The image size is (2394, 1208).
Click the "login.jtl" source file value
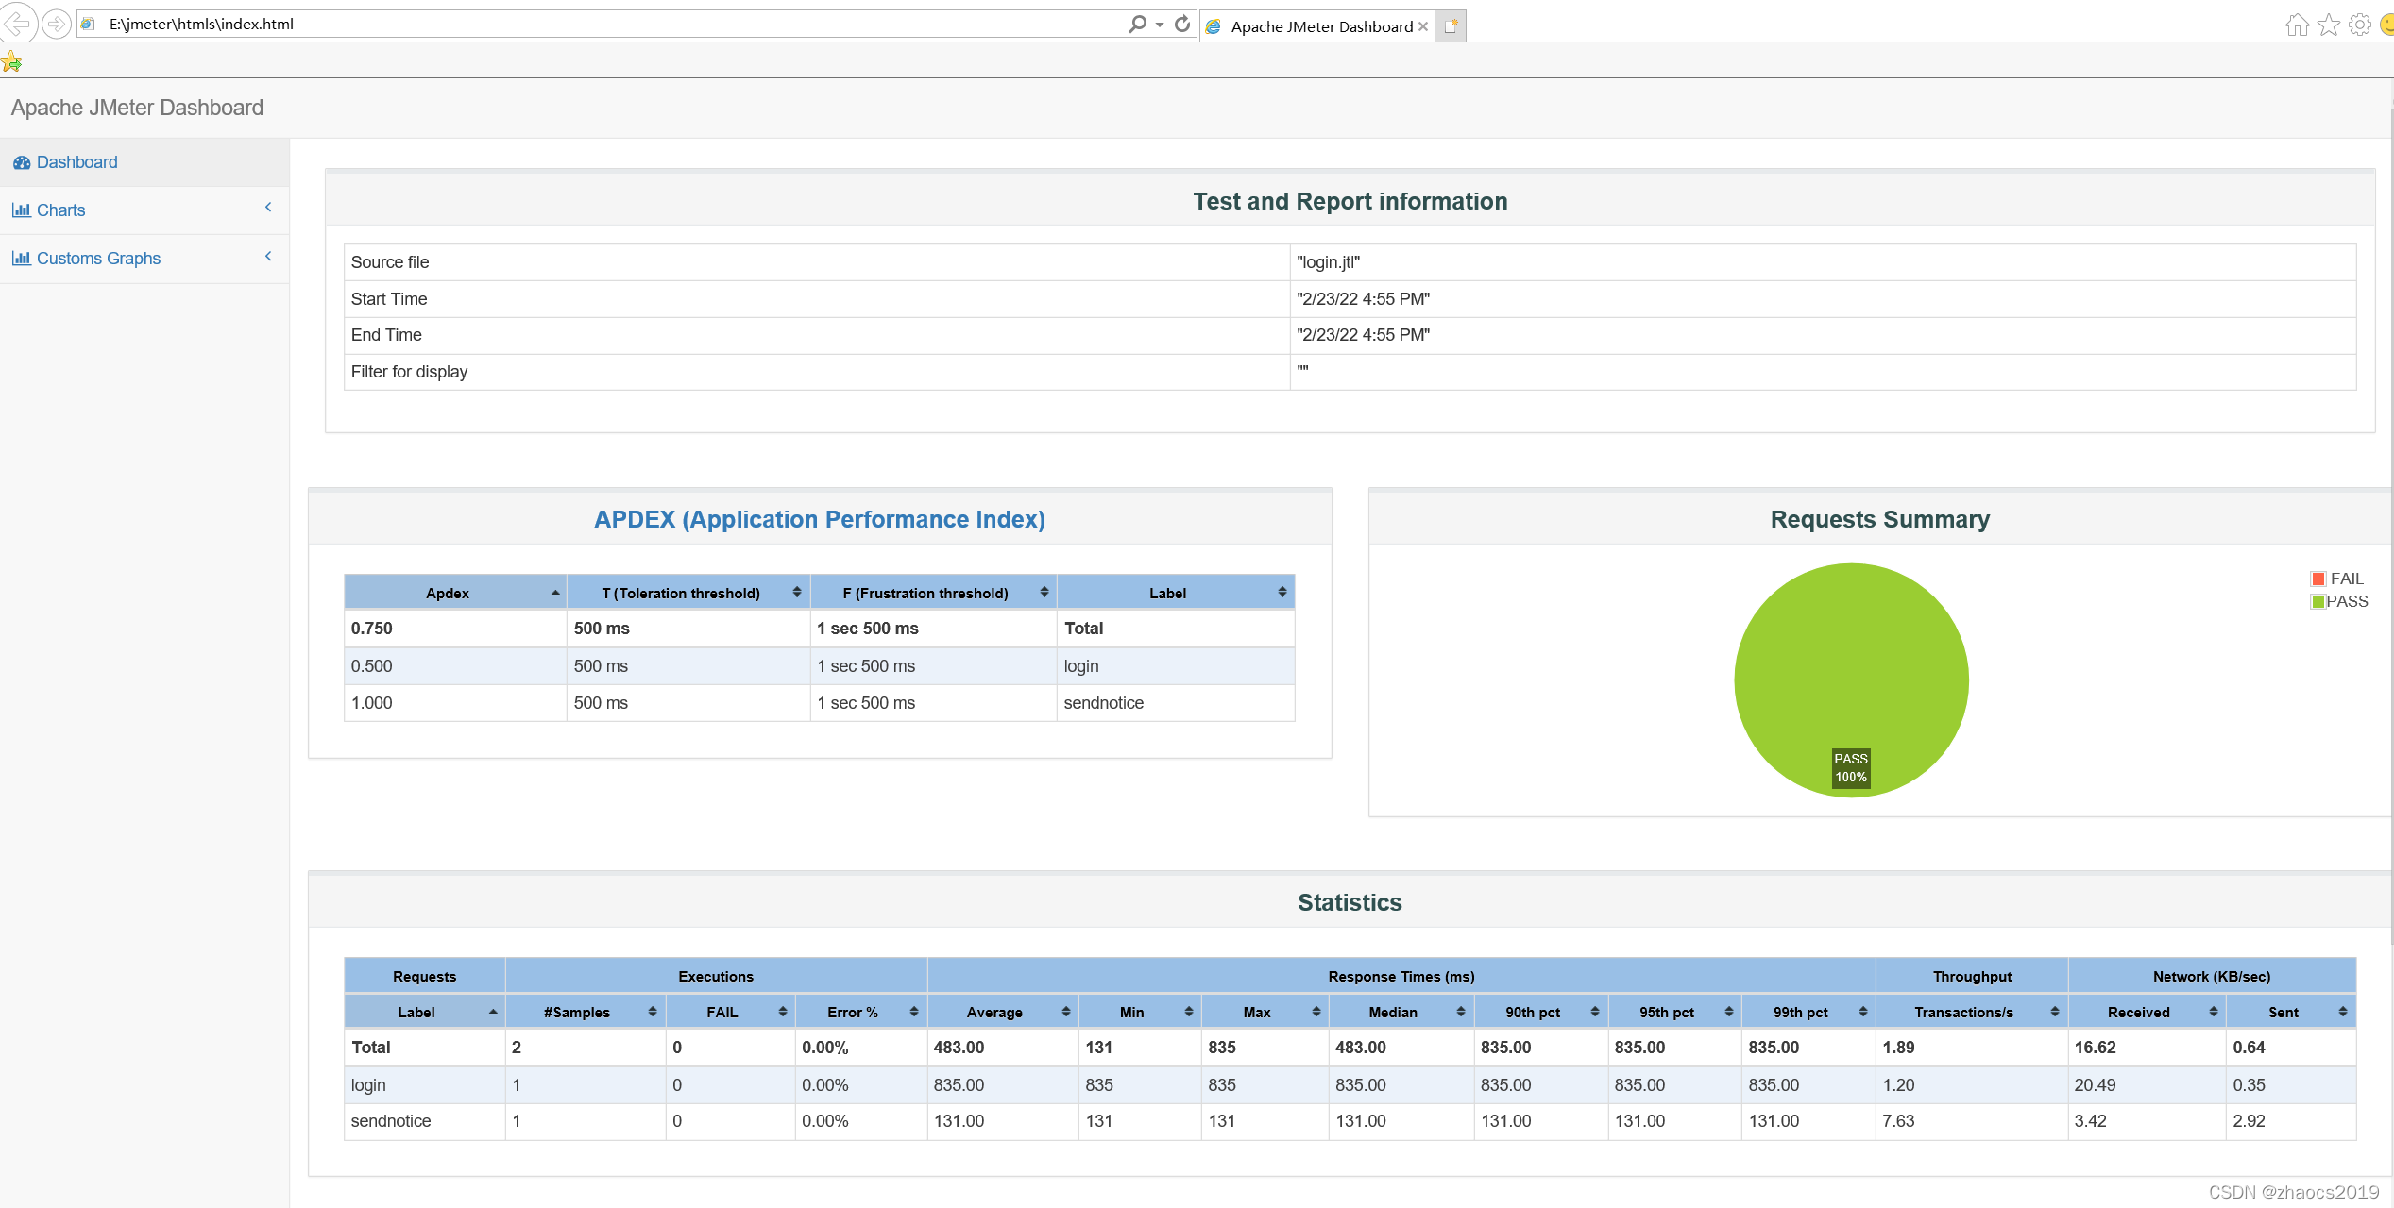click(1328, 262)
